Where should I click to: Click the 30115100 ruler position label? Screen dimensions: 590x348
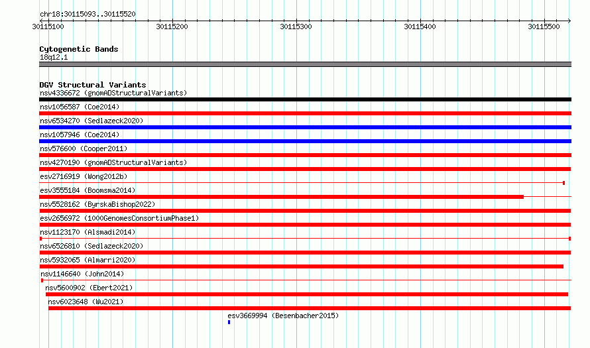(48, 27)
